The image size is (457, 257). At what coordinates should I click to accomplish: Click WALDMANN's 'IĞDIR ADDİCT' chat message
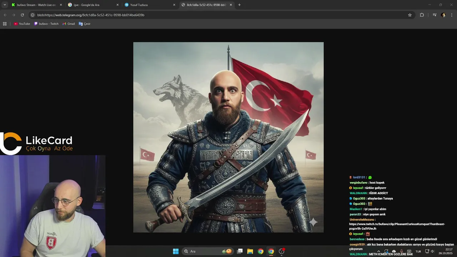click(x=378, y=193)
